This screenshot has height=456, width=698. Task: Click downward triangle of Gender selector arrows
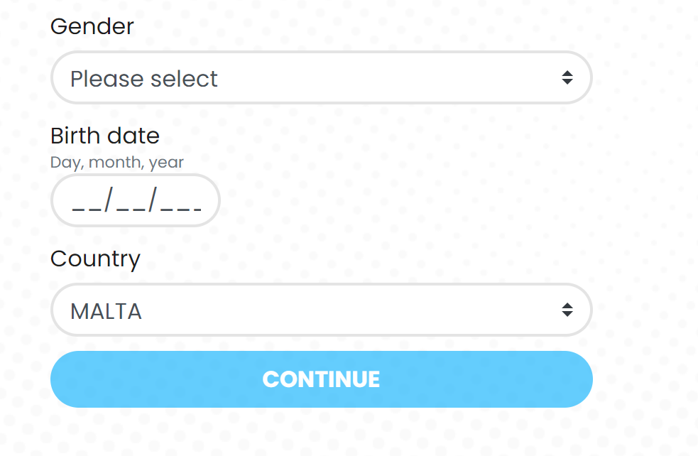point(567,82)
